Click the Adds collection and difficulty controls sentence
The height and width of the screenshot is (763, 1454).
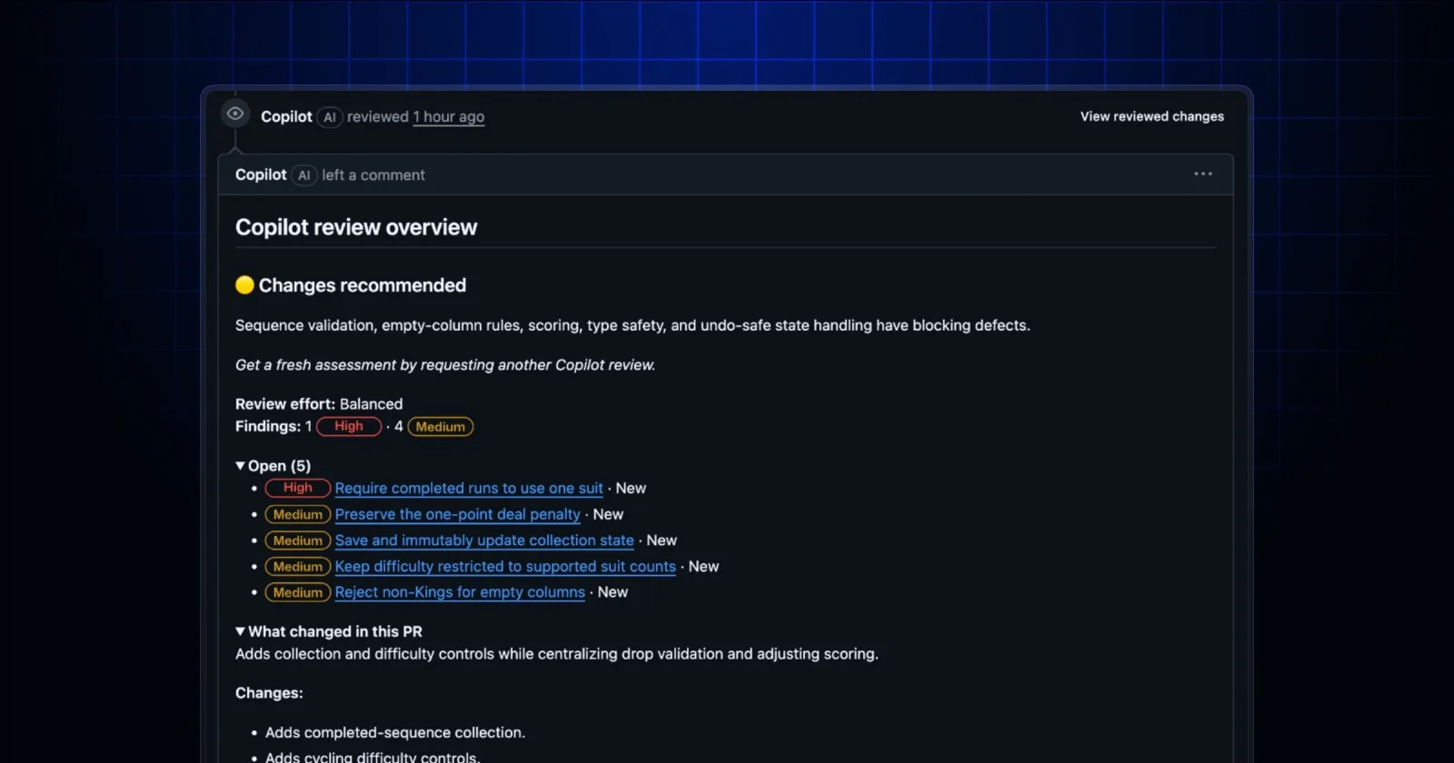coord(557,654)
